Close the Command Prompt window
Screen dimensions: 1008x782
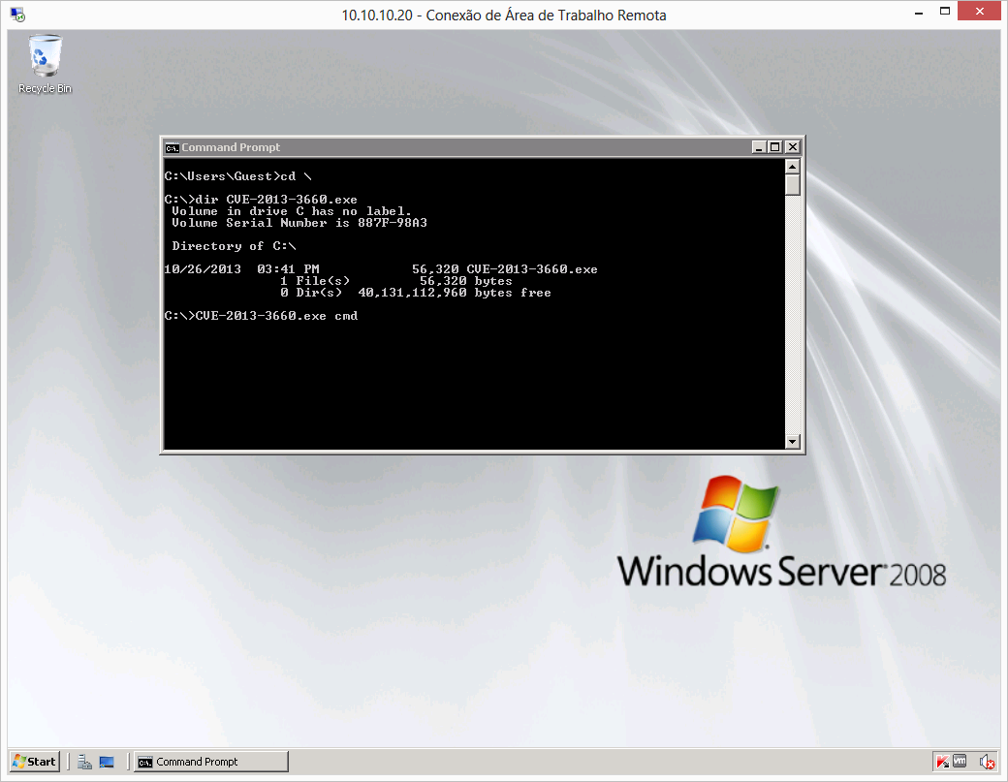click(793, 147)
